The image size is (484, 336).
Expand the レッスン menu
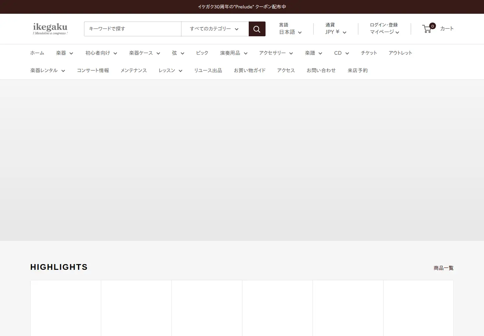tap(170, 71)
